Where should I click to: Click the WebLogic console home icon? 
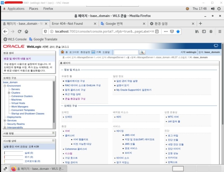click(62, 52)
